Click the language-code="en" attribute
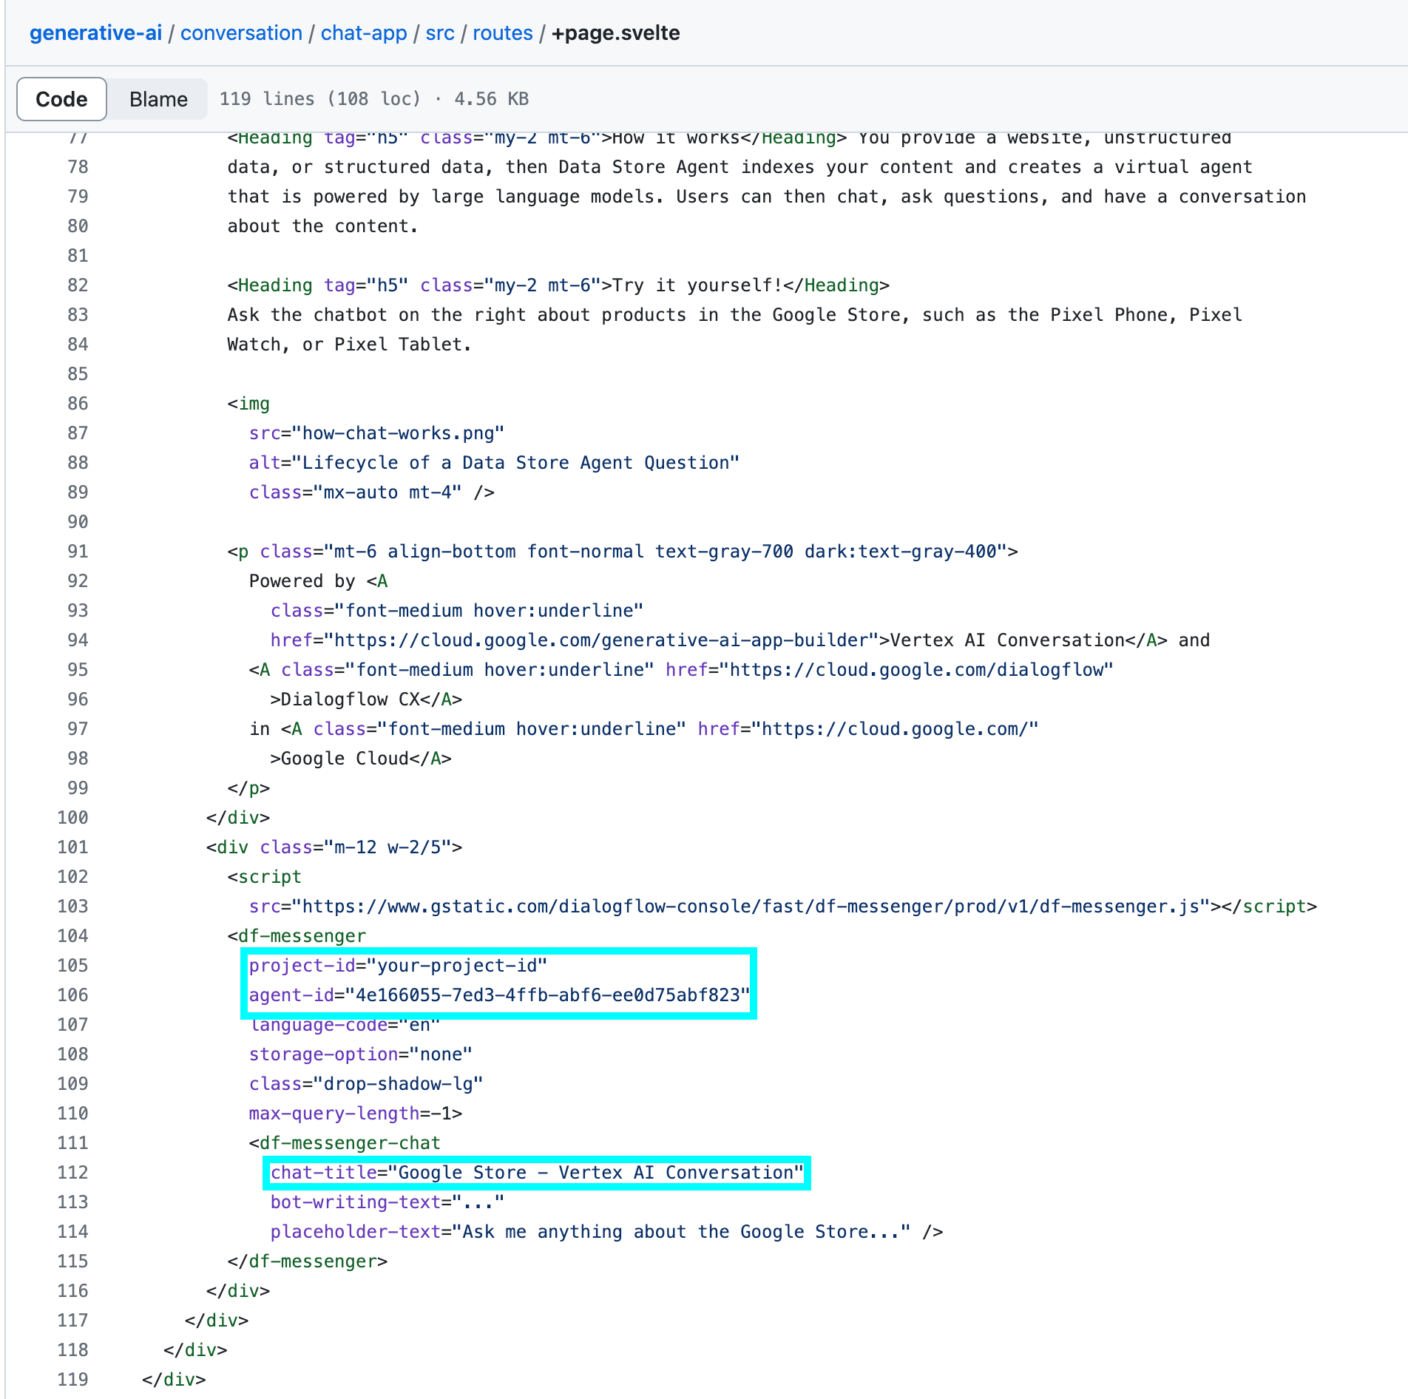1408x1399 pixels. click(x=345, y=1025)
